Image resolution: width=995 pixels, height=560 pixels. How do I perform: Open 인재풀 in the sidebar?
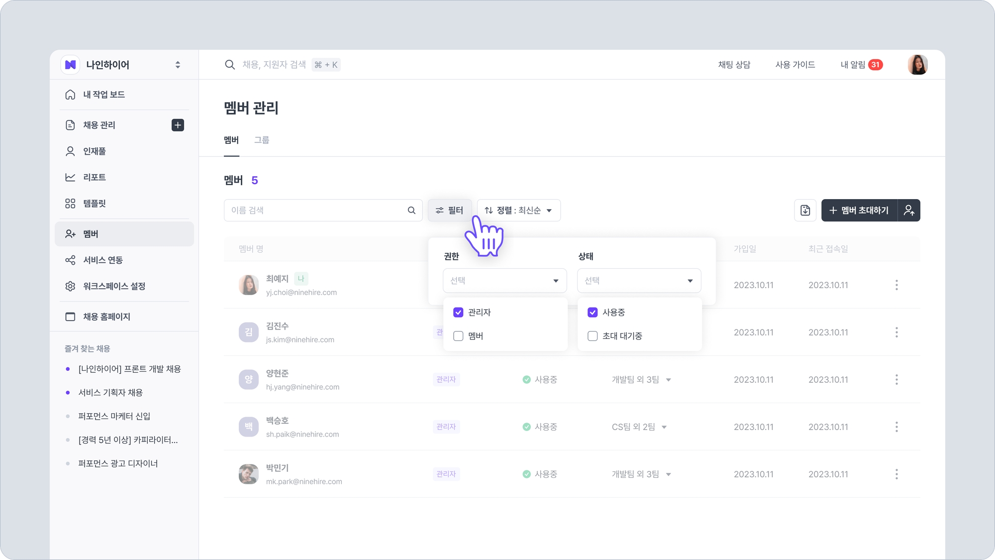94,151
